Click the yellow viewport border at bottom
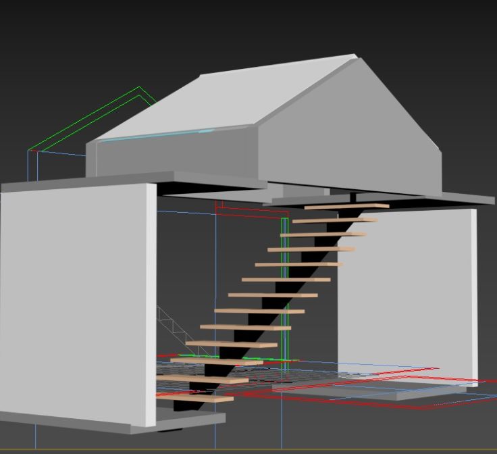 [248, 449]
